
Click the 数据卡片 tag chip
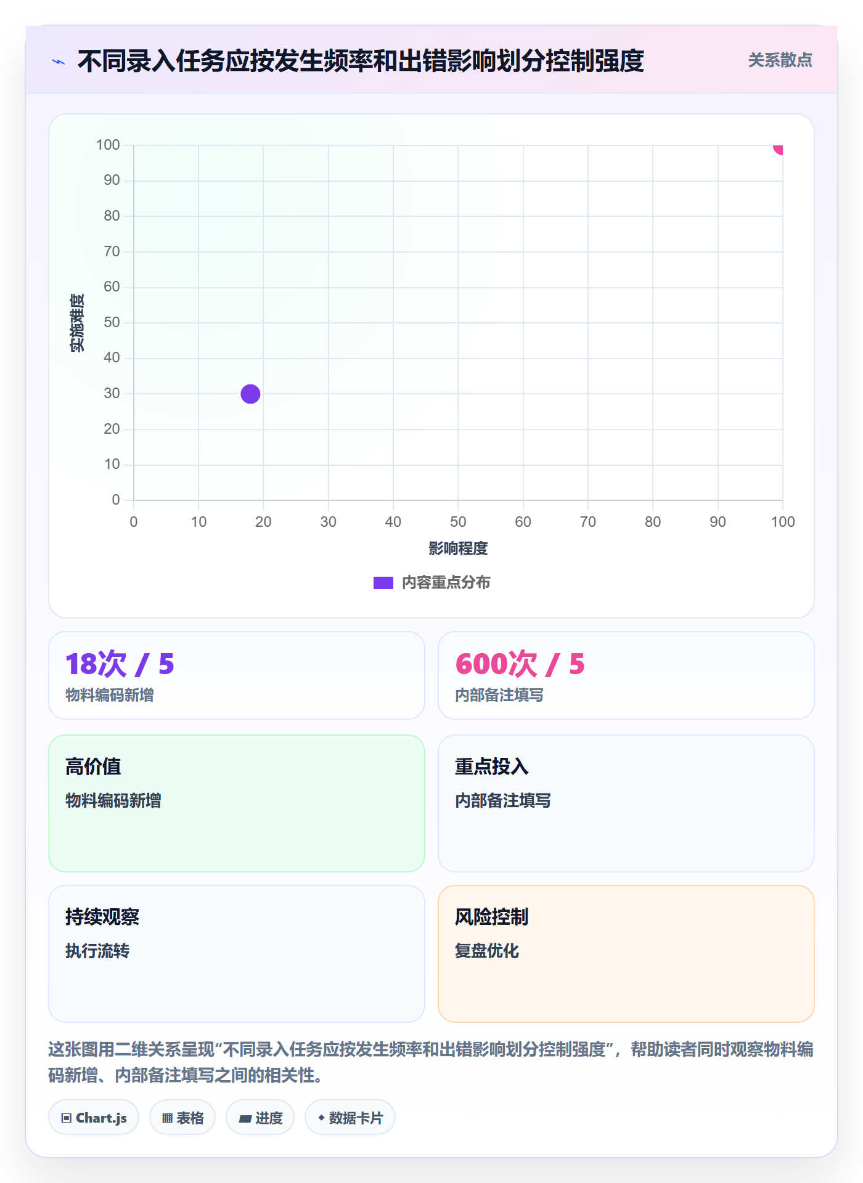click(x=350, y=1118)
